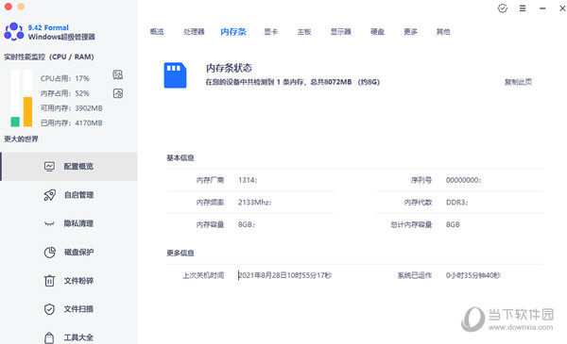Screen dimensions: 567x344
Task: Open 文件粉碎 in the sidebar
Action: coord(69,281)
